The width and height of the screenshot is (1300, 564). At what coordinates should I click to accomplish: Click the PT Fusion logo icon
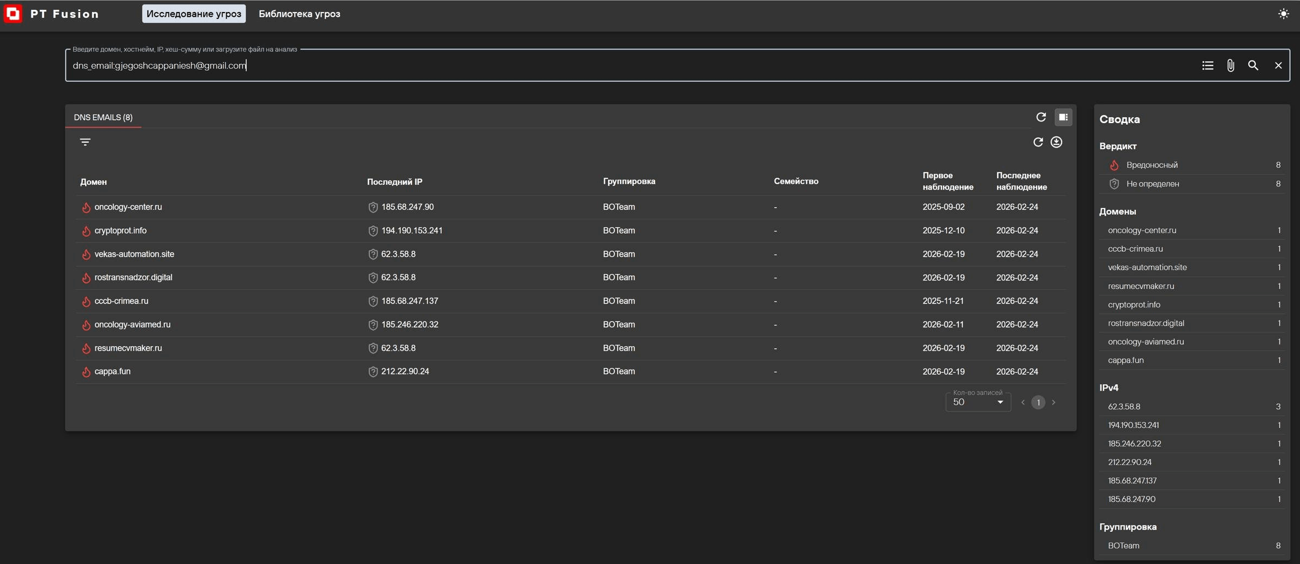(13, 14)
